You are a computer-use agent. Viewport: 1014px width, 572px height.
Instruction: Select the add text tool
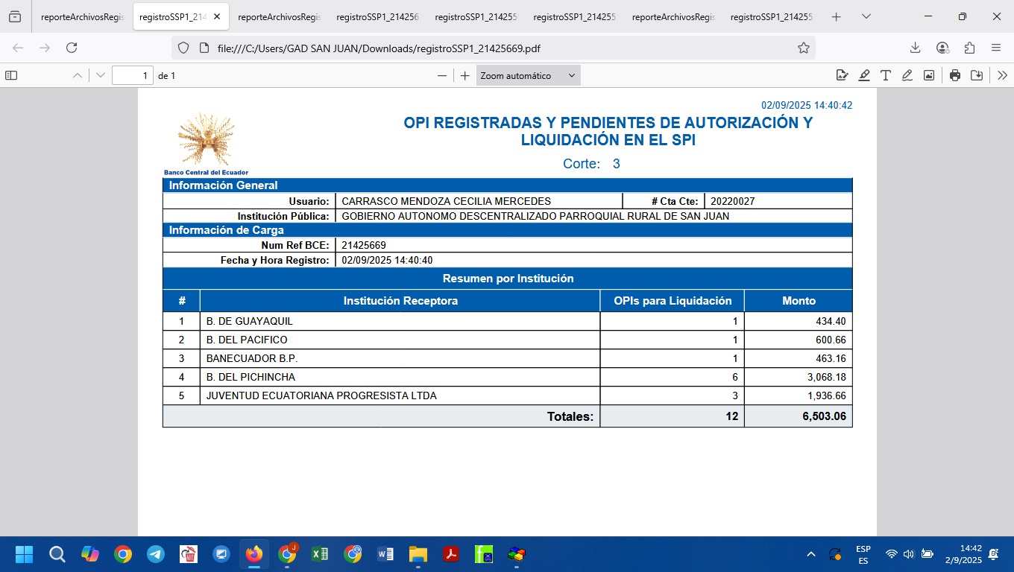coord(886,75)
